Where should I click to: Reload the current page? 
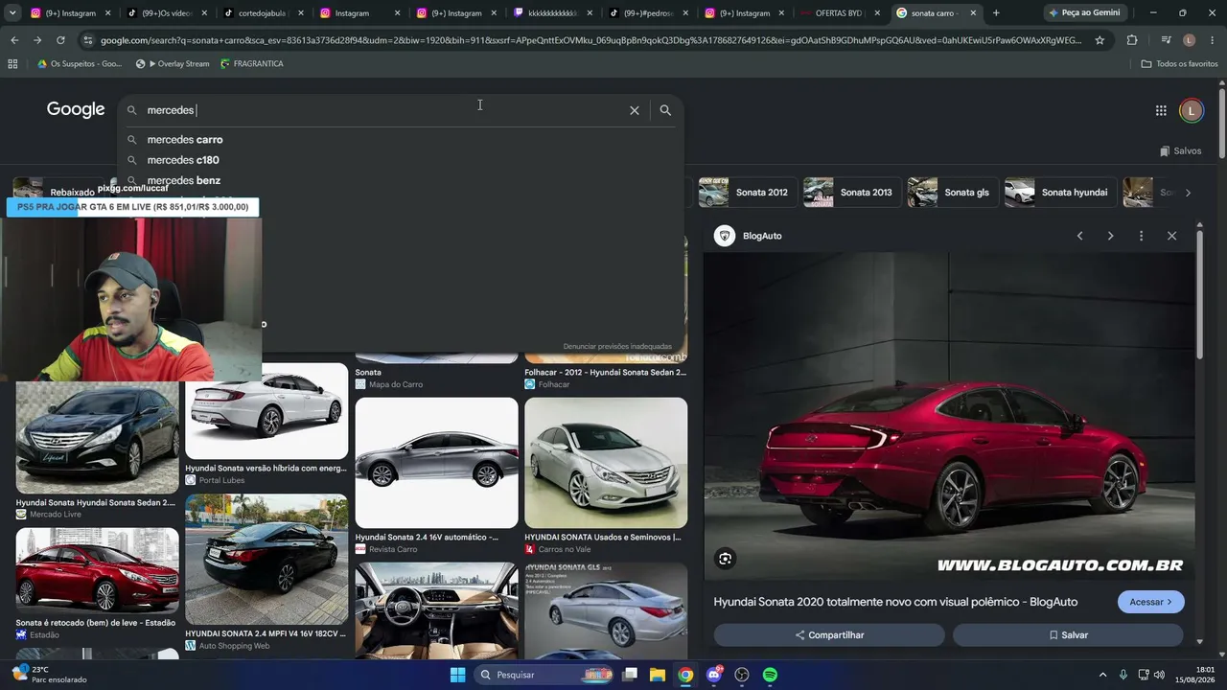click(60, 40)
